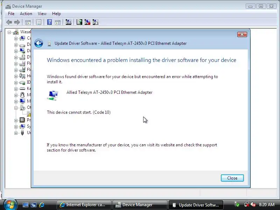Screen dimensions: 280x210
Task: Click the DVD drive category icon in tree
Action: pos(22,57)
